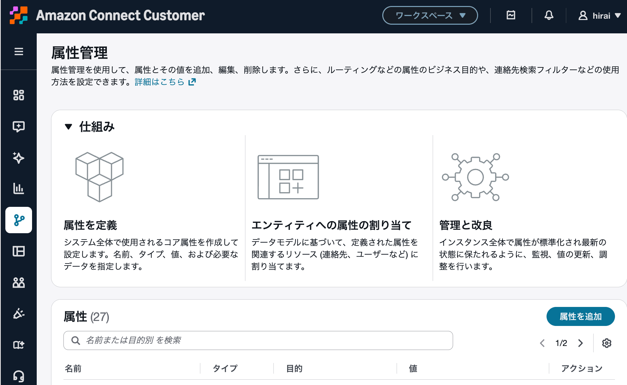Open notifications bell icon
The image size is (627, 385).
549,15
